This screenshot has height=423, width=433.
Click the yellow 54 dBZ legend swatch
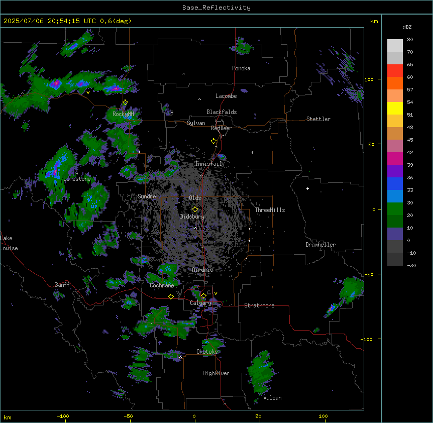395,108
